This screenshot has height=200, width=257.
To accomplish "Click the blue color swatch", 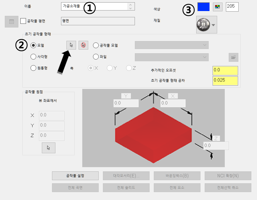I will (x=203, y=7).
